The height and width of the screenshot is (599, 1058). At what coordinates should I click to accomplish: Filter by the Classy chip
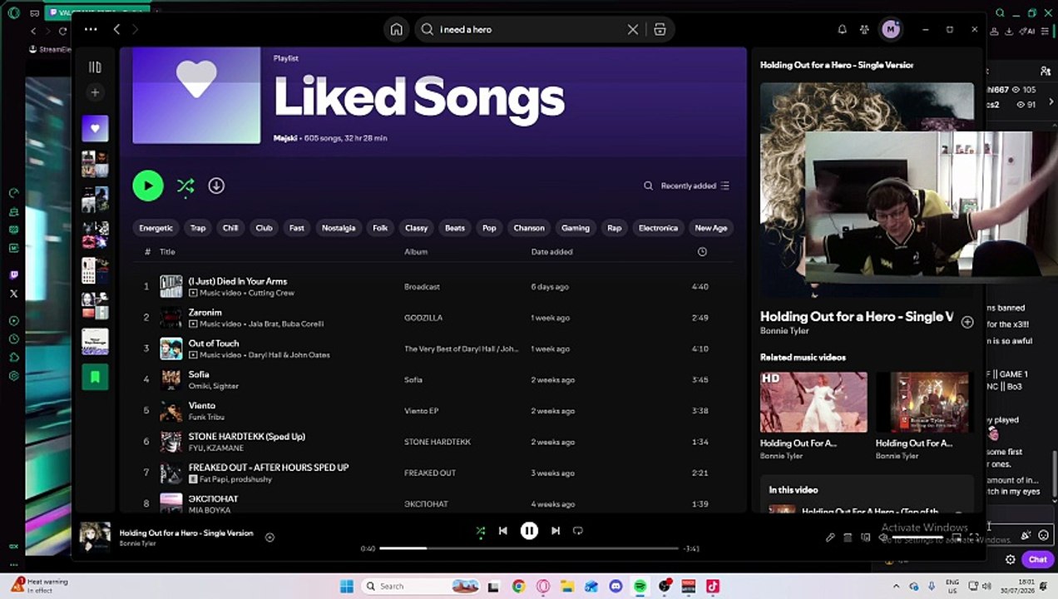click(417, 228)
